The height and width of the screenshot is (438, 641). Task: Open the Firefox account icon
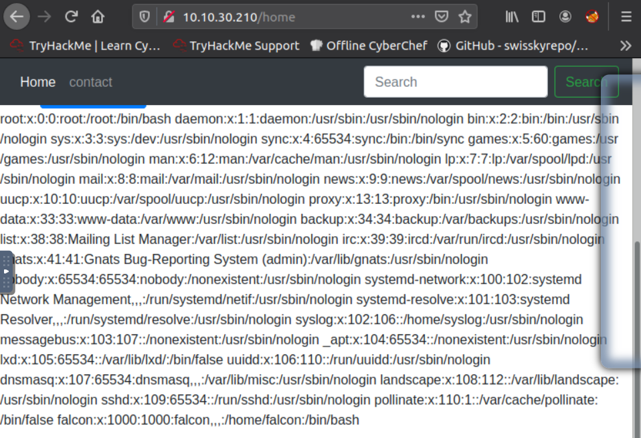click(x=565, y=17)
